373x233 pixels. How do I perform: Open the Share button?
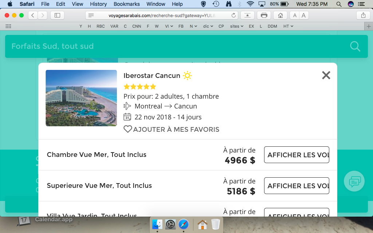pyautogui.click(x=363, y=15)
